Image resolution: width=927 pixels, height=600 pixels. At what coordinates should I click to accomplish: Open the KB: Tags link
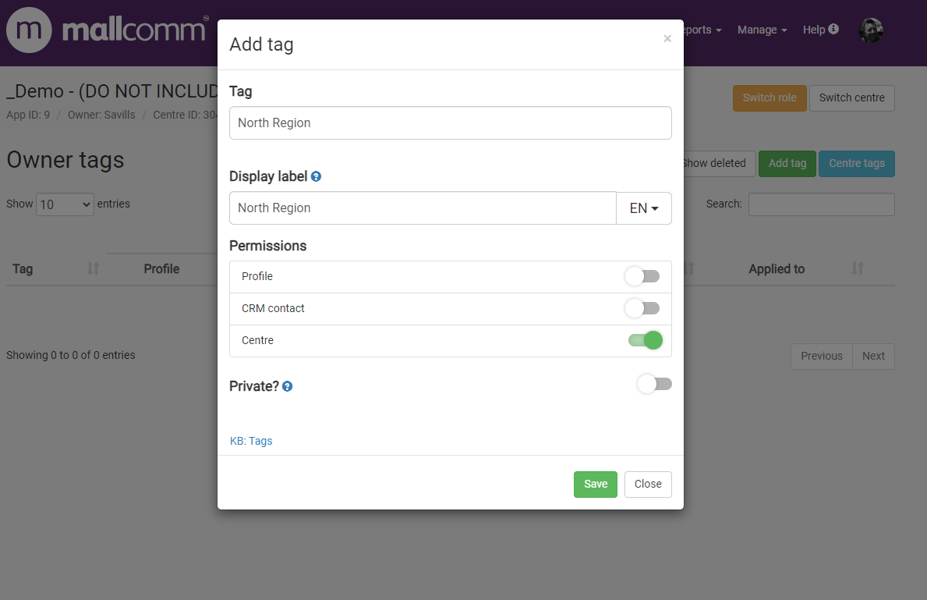[x=251, y=441]
